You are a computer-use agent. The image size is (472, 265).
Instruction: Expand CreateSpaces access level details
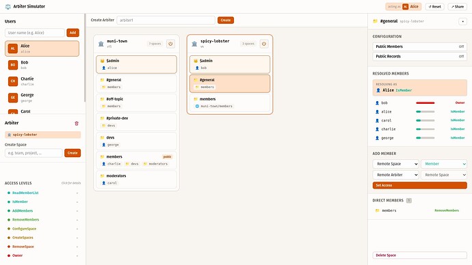42,238
